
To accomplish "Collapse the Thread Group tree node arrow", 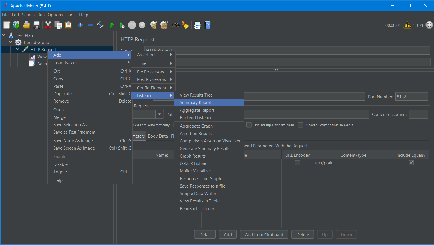I will pyautogui.click(x=11, y=42).
